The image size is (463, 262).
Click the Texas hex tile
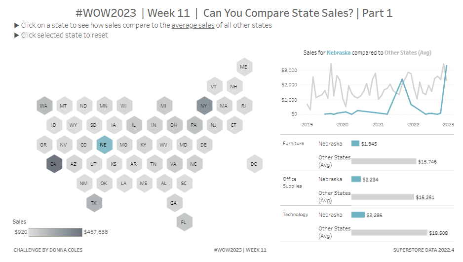pyautogui.click(x=94, y=203)
